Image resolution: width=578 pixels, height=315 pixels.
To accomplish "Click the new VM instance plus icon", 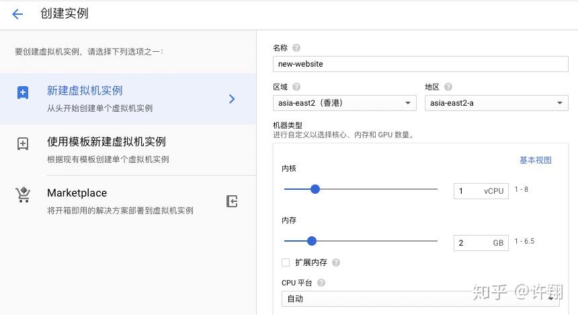I will [23, 93].
